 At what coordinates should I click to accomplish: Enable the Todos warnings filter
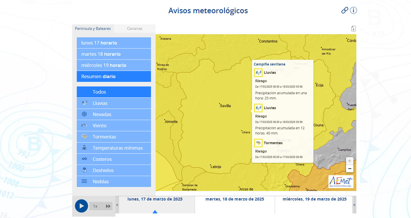[114, 92]
